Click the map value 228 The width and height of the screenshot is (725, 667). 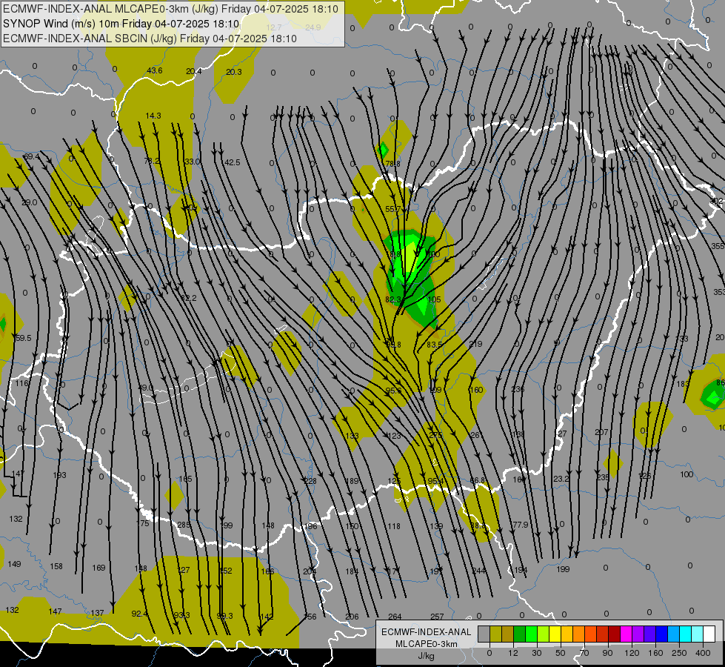click(x=310, y=482)
